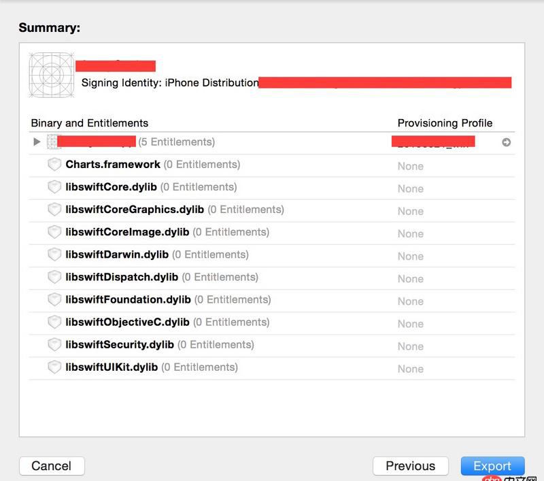Click the Binary and Entitlements column header

click(89, 123)
